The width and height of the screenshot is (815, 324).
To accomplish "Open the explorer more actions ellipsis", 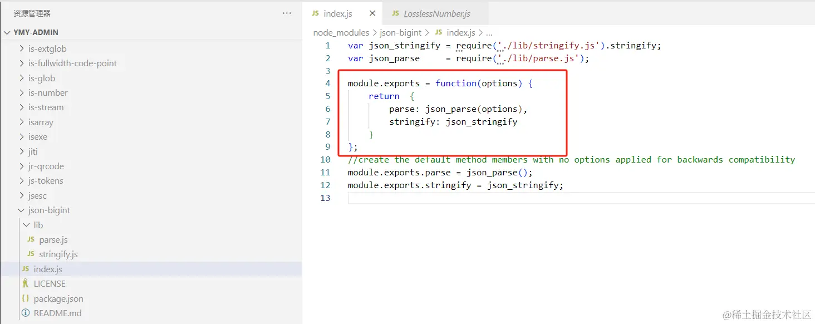I will tap(287, 13).
